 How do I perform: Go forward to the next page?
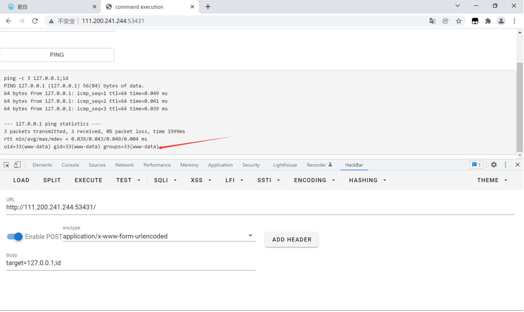point(22,21)
